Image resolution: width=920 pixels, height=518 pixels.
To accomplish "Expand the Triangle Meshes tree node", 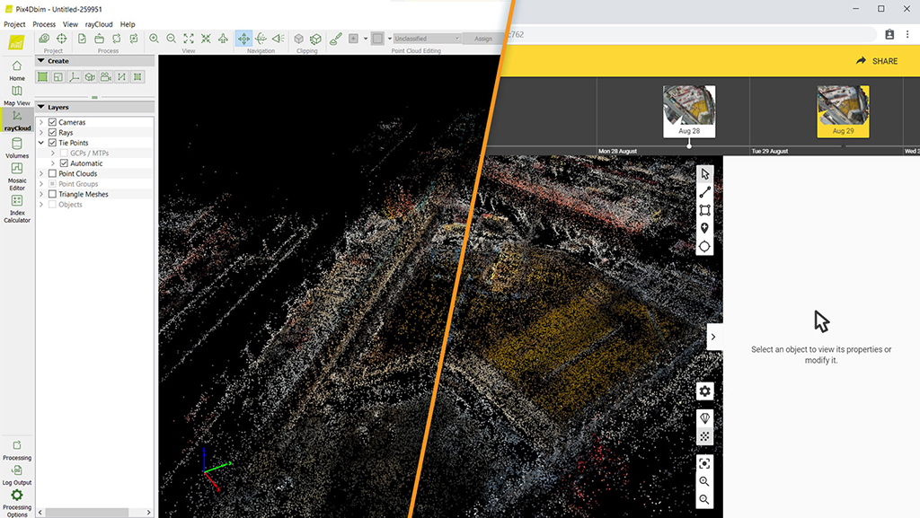I will (x=41, y=194).
